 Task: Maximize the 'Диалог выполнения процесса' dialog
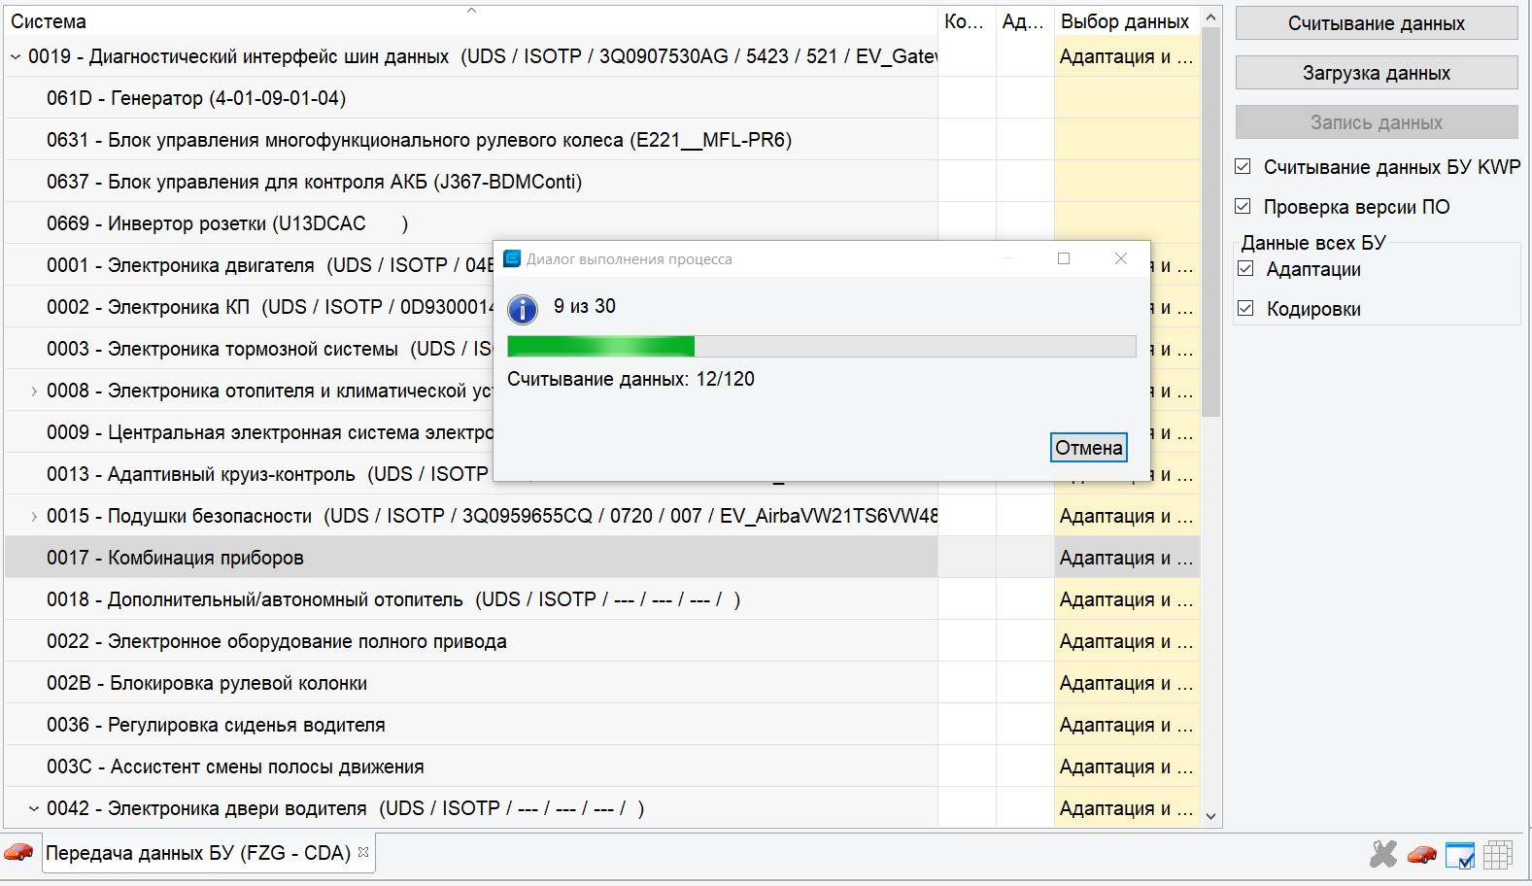pyautogui.click(x=1064, y=258)
